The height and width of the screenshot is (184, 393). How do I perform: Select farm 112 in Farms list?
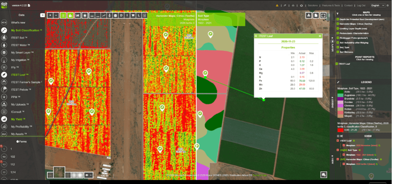click(x=13, y=164)
